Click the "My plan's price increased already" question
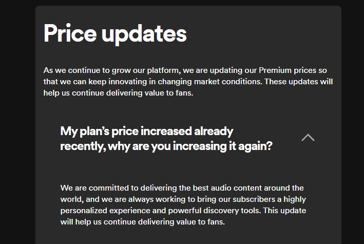The image size is (364, 244). coord(147,130)
